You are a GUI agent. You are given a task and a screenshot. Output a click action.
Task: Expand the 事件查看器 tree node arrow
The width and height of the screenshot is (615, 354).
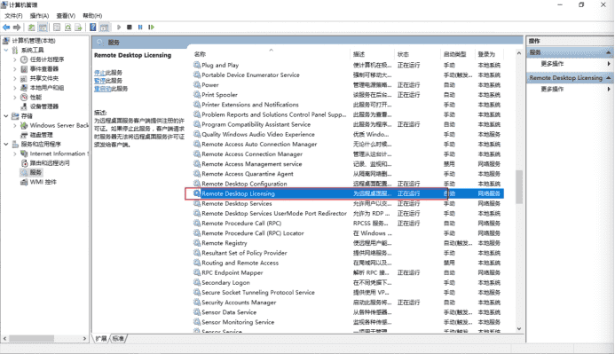[x=15, y=69]
